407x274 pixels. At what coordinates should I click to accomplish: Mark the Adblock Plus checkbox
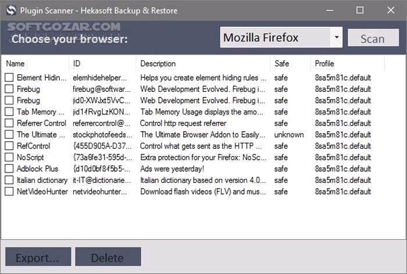(9, 168)
